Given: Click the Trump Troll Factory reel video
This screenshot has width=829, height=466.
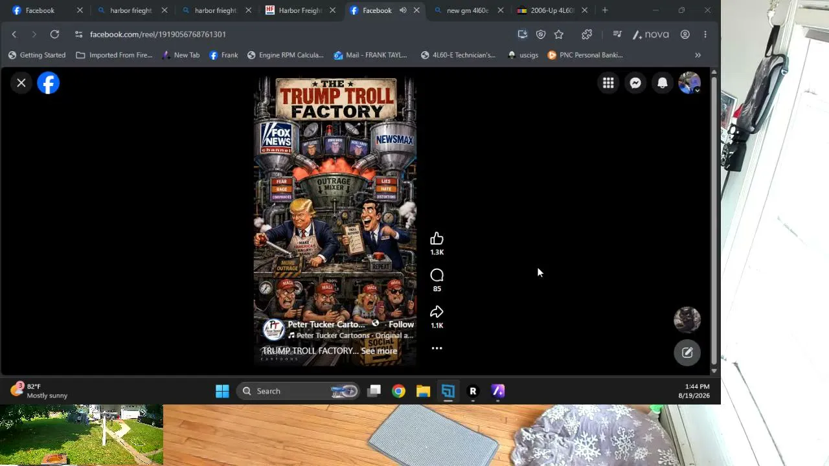Looking at the screenshot, I should click(x=335, y=221).
